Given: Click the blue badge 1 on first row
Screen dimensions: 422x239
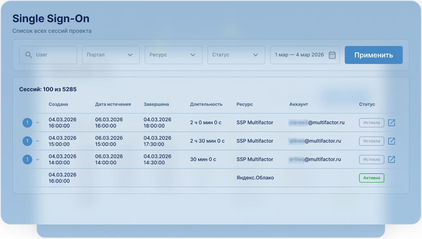Looking at the screenshot, I should click(x=27, y=123).
